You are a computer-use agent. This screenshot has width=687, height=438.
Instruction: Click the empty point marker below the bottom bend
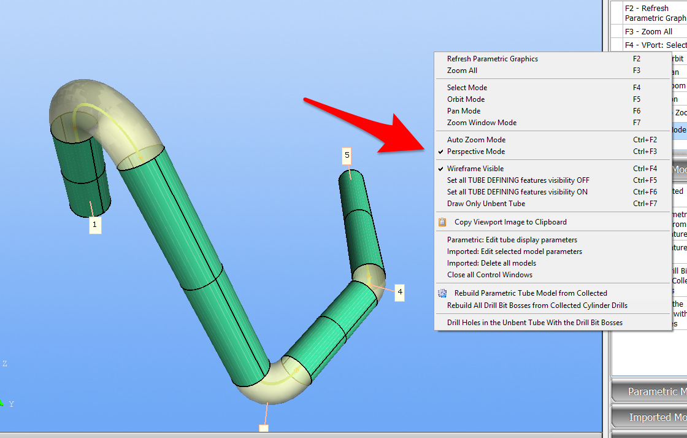pyautogui.click(x=264, y=428)
